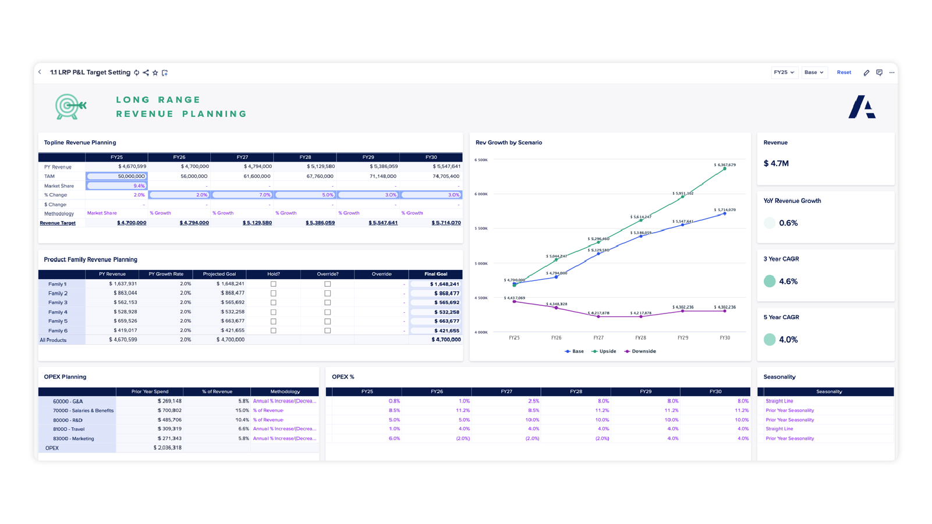Image resolution: width=932 pixels, height=524 pixels.
Task: Click the Reset link
Action: 844,72
